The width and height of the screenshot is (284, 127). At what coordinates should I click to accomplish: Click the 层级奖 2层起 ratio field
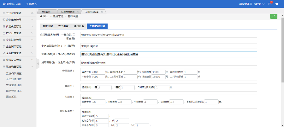click(127, 87)
